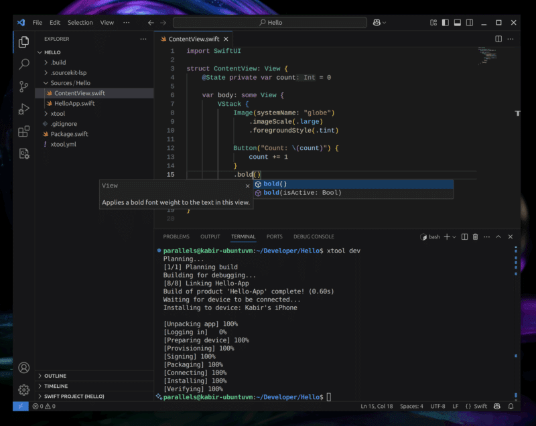Open the Run and Debug view
The width and height of the screenshot is (536, 426).
pos(23,109)
